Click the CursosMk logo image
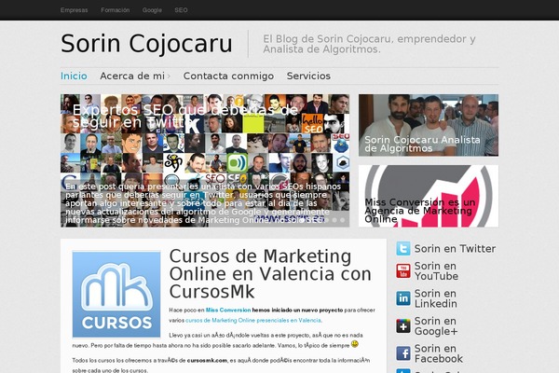This screenshot has height=373, width=559. 116,295
